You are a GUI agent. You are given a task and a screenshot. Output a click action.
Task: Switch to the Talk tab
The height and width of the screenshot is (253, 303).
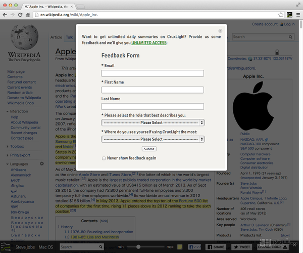69,37
